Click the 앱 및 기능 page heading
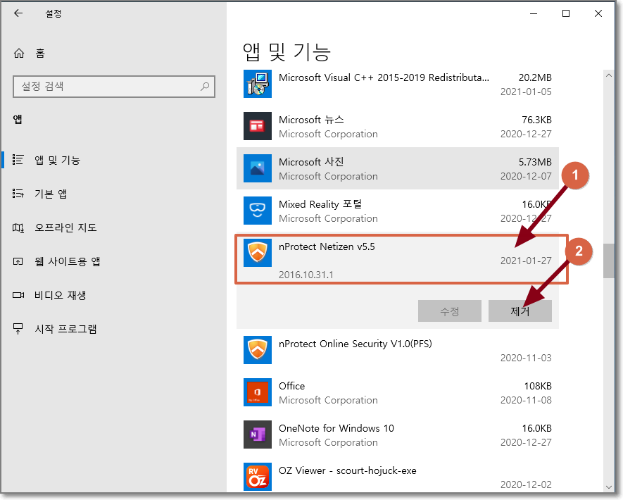This screenshot has height=500, width=623. pyautogui.click(x=287, y=52)
